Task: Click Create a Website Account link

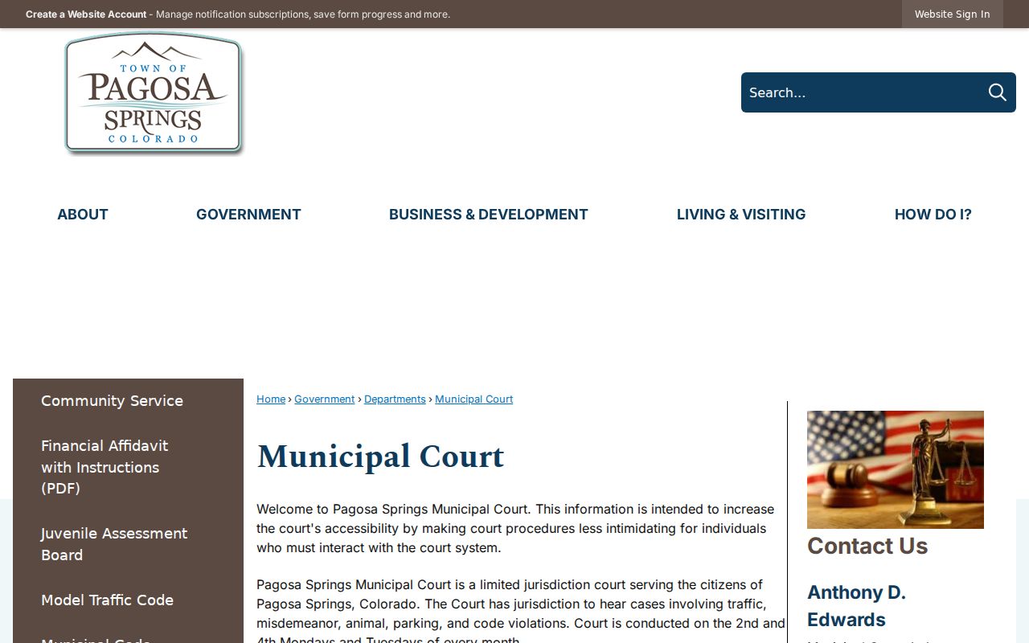Action: click(86, 14)
